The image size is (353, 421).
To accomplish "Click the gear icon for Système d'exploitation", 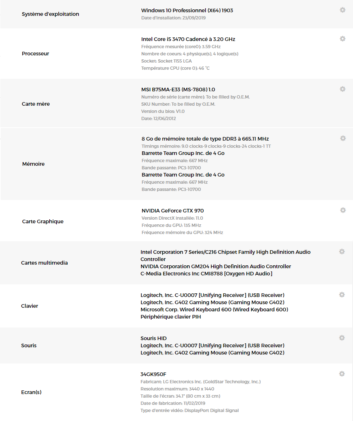I will 343,10.
